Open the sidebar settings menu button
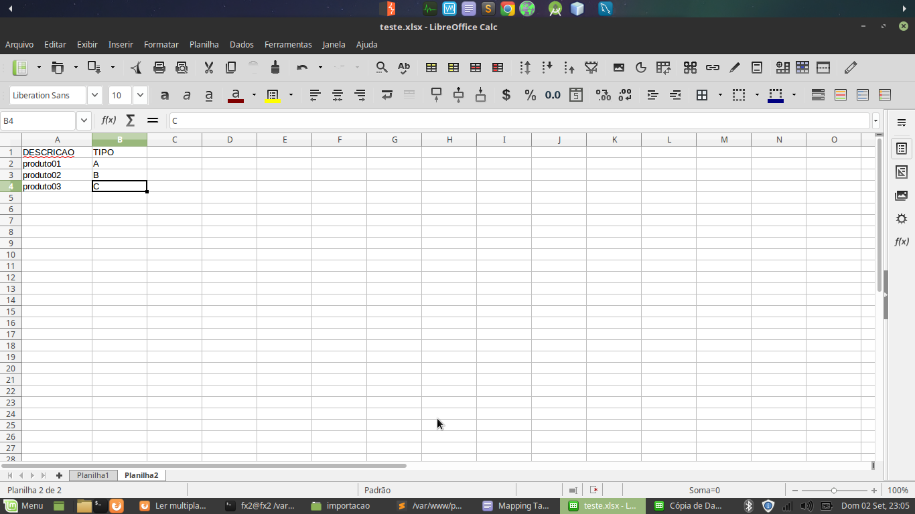 (x=902, y=122)
